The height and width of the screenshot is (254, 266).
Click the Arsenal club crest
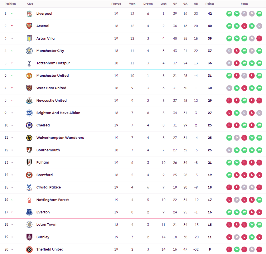(29, 26)
